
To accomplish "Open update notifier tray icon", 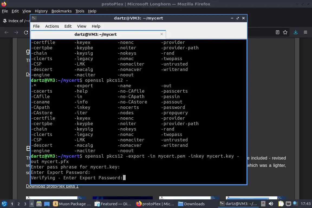I will coord(295,203).
